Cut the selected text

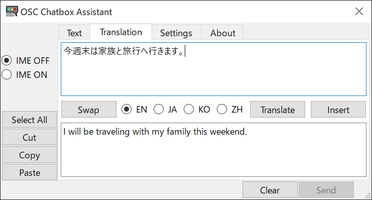coord(30,137)
